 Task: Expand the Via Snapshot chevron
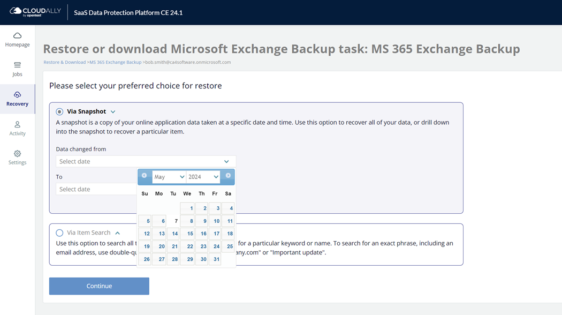pos(113,112)
